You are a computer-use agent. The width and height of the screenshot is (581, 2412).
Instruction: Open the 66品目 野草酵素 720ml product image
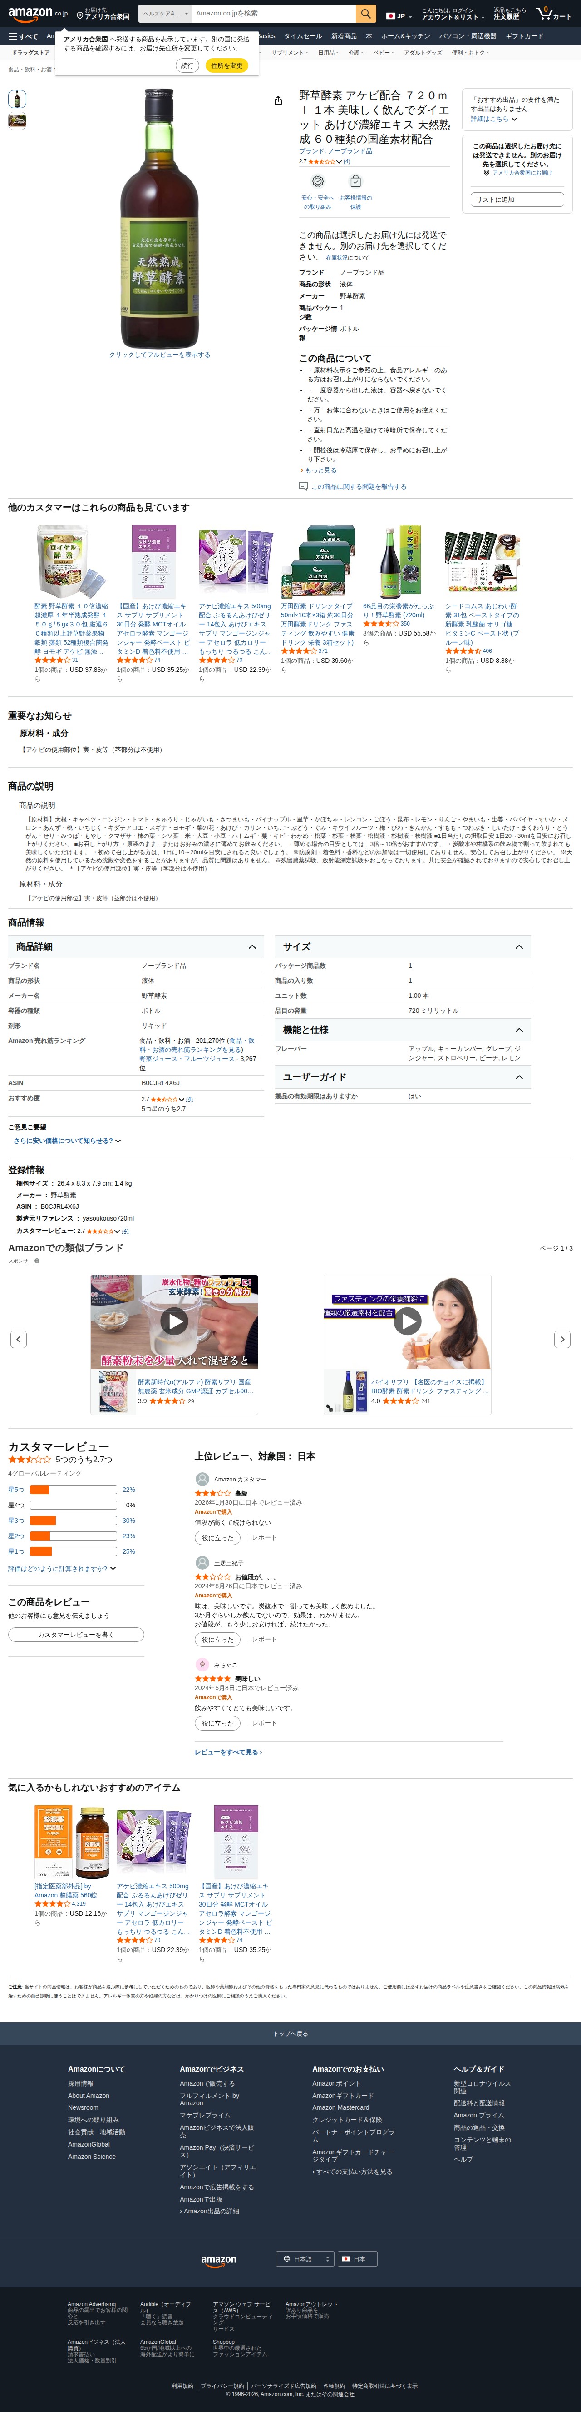point(399,562)
